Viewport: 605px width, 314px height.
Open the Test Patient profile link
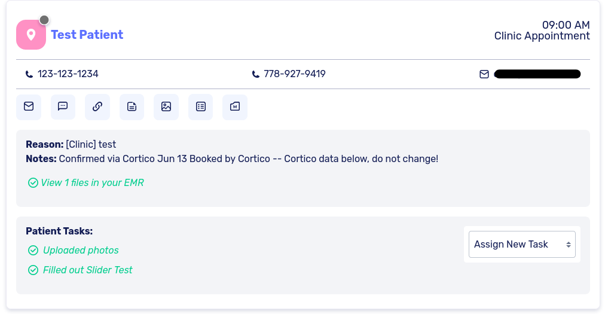click(x=87, y=35)
